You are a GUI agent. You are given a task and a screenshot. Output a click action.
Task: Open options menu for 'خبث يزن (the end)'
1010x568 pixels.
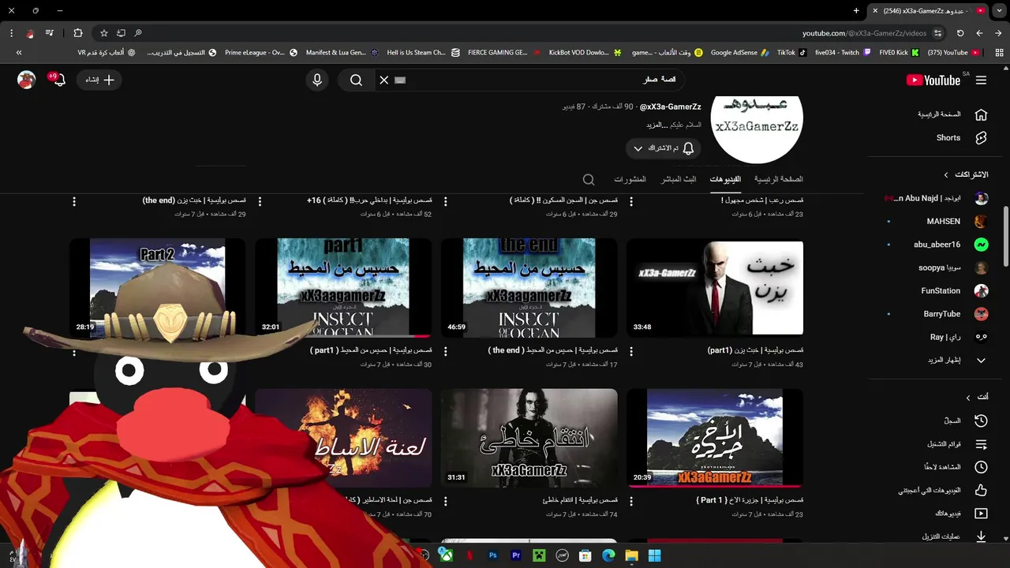pos(74,202)
